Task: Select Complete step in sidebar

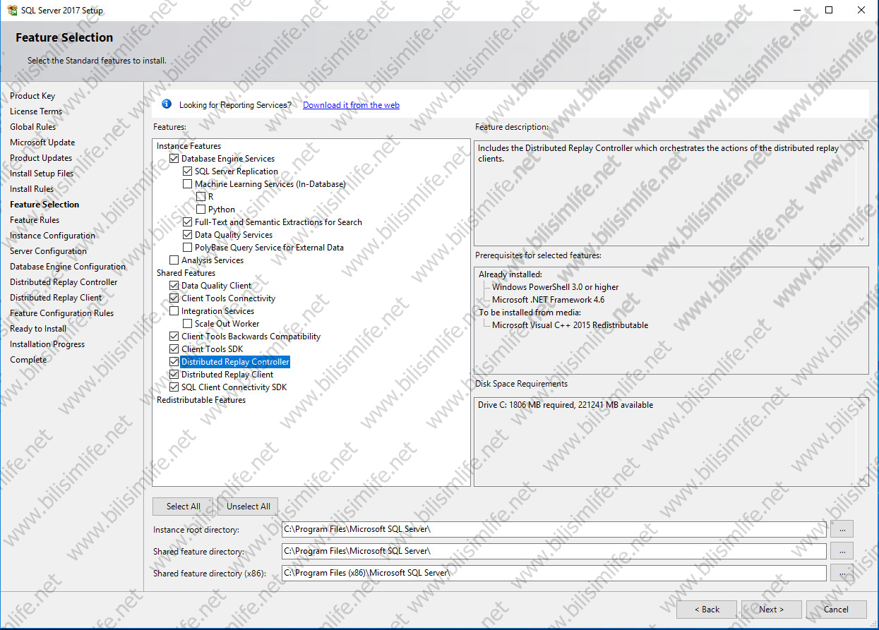Action: pos(28,360)
